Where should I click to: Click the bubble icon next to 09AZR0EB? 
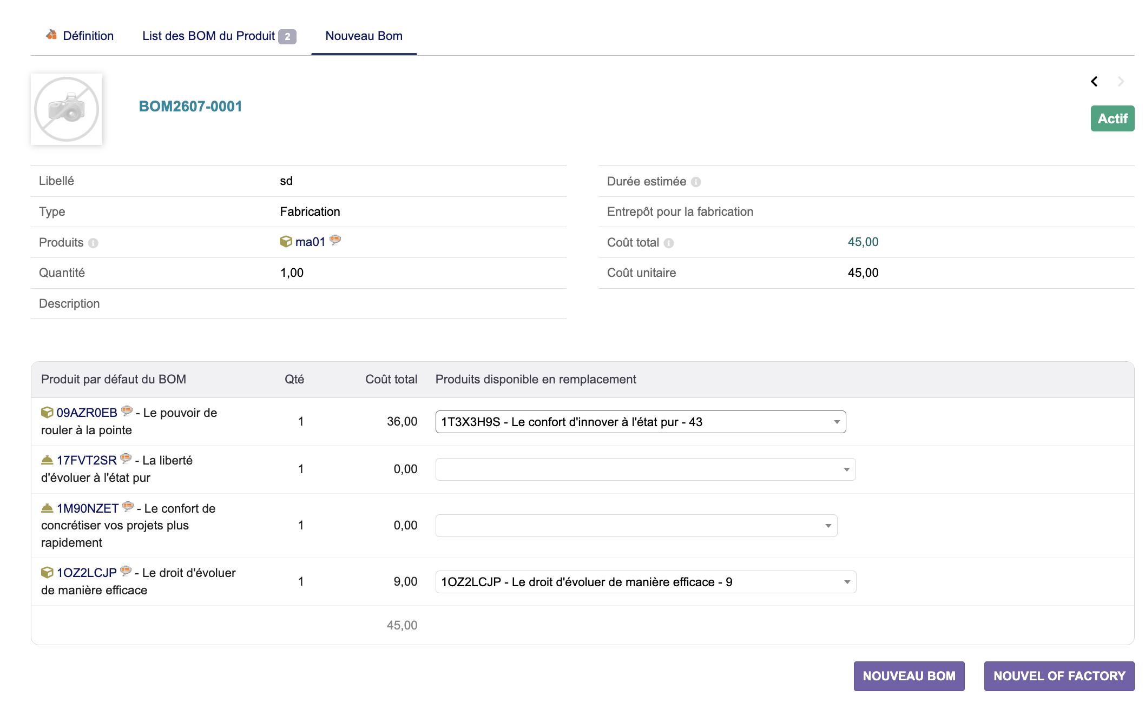pos(127,410)
